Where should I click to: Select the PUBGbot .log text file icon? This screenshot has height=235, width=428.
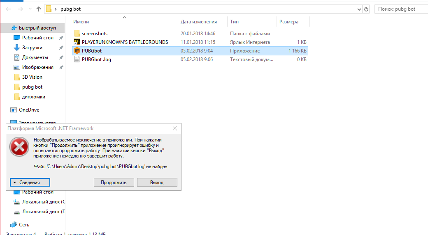pos(77,59)
